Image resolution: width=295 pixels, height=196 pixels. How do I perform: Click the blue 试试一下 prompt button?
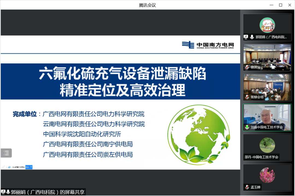click(29, 167)
